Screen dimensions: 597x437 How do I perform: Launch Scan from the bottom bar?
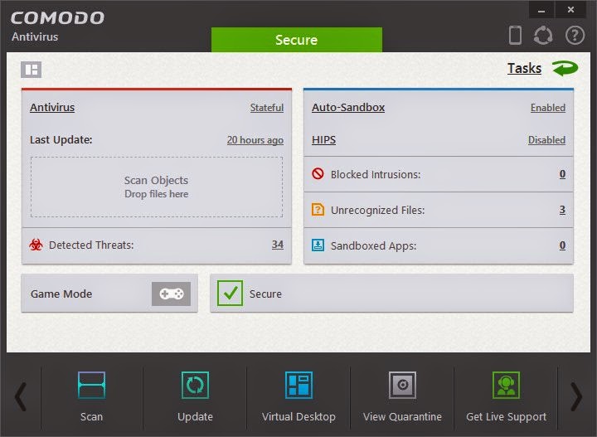pos(91,396)
